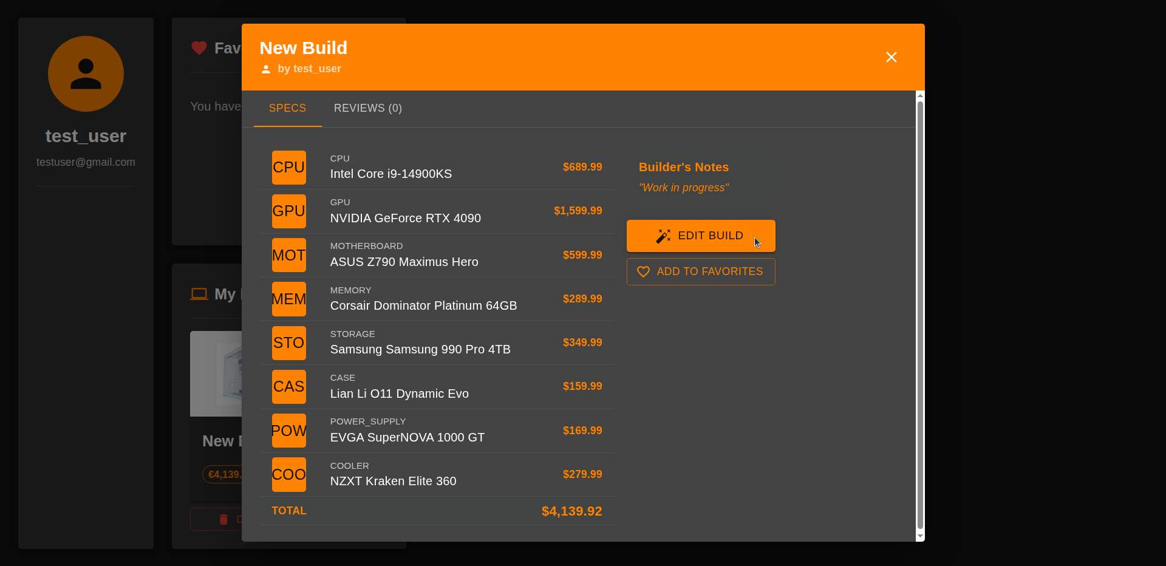Image resolution: width=1166 pixels, height=566 pixels.
Task: Click the COO cooler icon badge
Action: point(288,474)
